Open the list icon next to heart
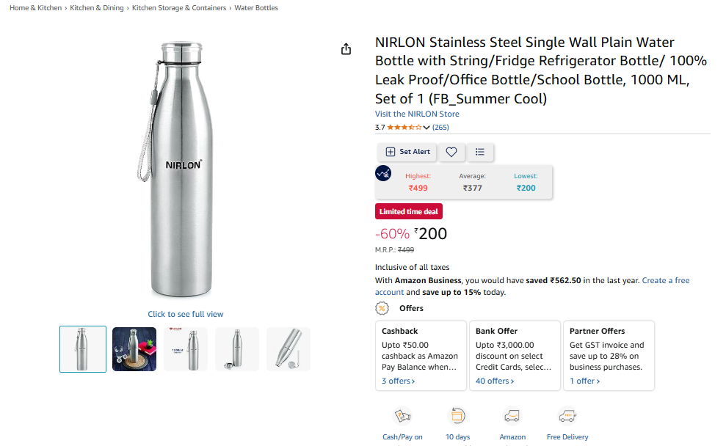Image resolution: width=726 pixels, height=446 pixels. [480, 152]
